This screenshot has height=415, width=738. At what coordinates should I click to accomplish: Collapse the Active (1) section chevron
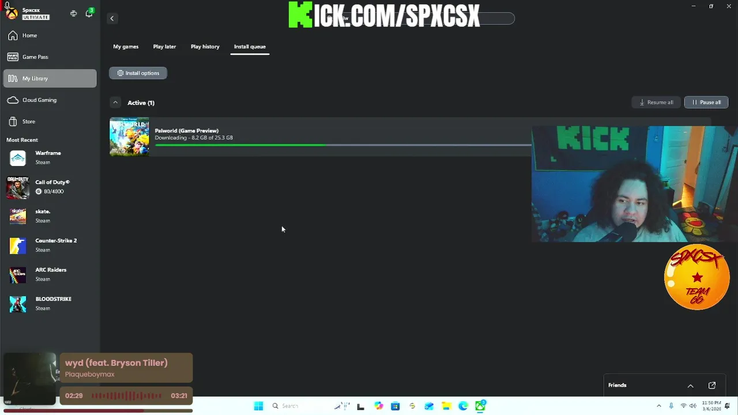[x=115, y=103]
